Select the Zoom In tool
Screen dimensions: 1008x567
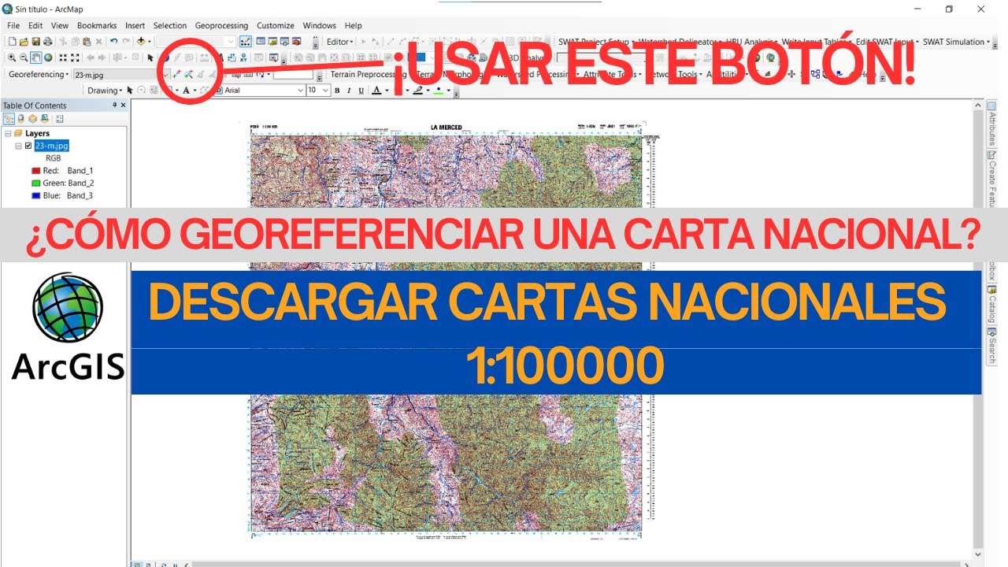[x=12, y=57]
